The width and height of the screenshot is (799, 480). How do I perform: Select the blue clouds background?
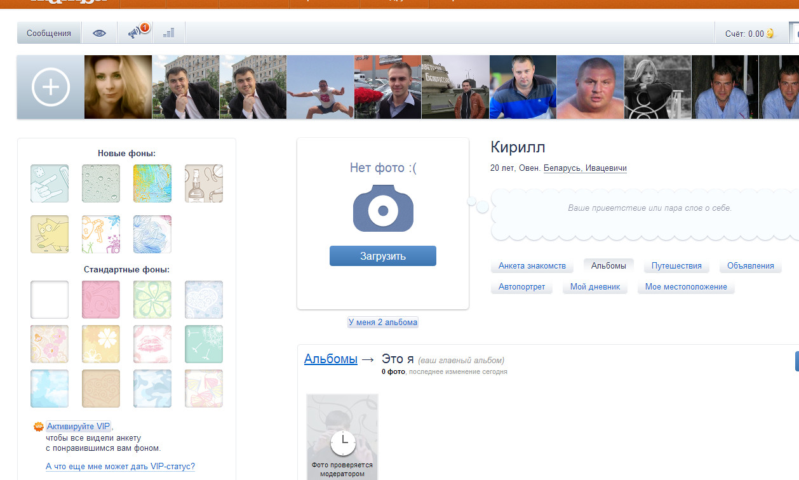tap(50, 389)
